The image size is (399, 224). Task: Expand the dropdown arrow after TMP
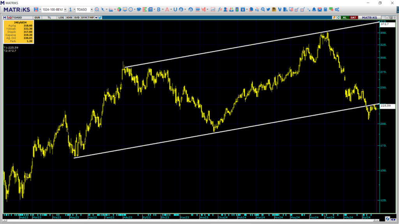pyautogui.click(x=96, y=18)
